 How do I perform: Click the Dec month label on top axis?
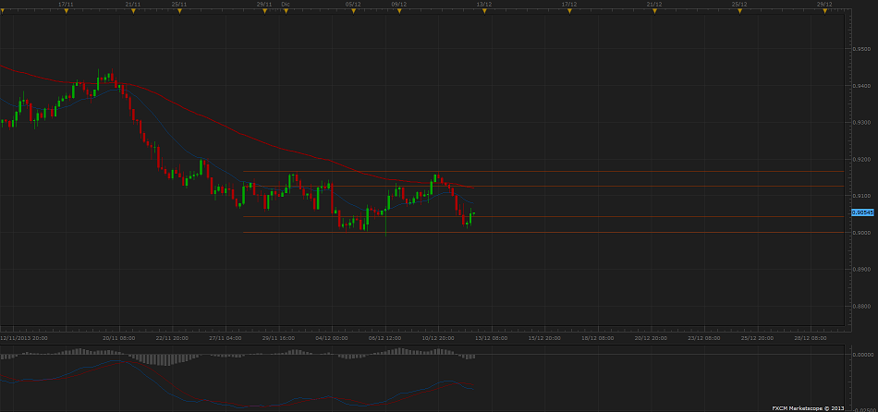(286, 5)
